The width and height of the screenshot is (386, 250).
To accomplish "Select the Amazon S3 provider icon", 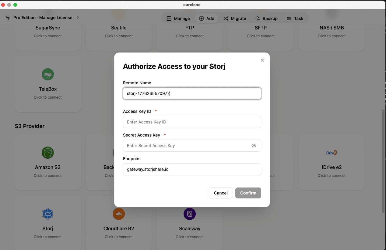I will pyautogui.click(x=48, y=153).
